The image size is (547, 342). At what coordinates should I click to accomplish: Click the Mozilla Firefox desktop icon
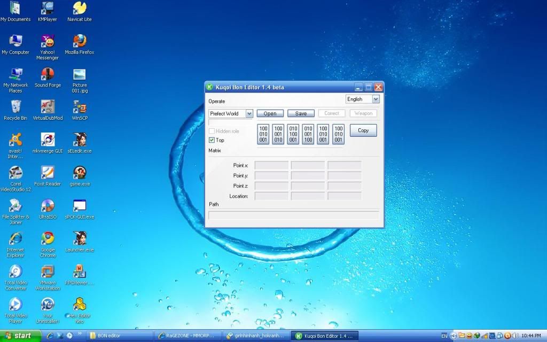(80, 42)
